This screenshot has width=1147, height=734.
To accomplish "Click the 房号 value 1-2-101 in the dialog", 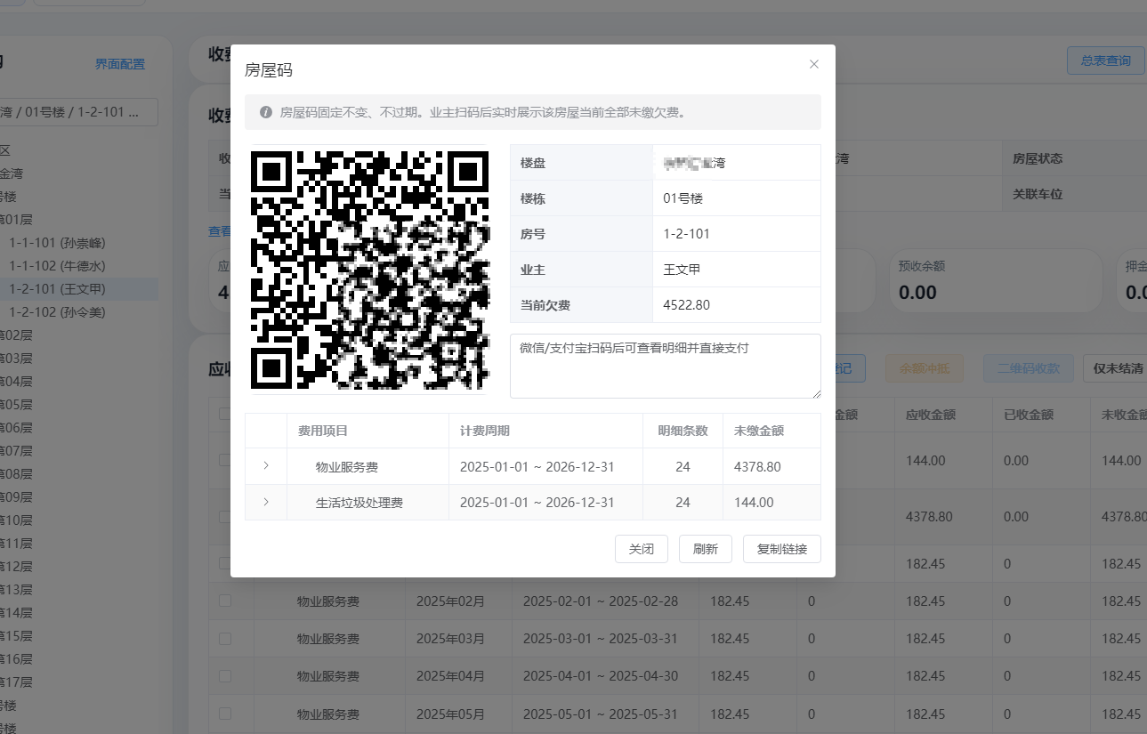I will 687,234.
